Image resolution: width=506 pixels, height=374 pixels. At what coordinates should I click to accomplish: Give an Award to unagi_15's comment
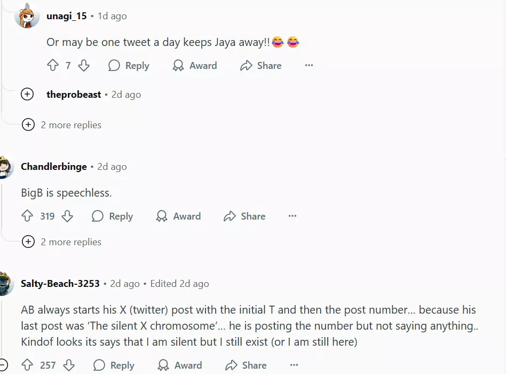(195, 66)
